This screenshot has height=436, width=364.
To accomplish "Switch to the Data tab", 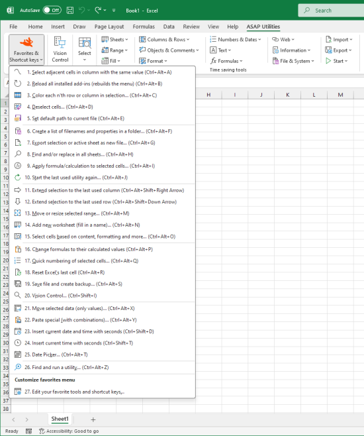I will pos(169,27).
